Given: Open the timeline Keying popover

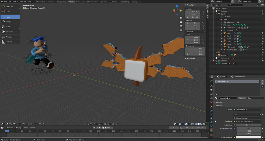Looking at the screenshot, I should click(x=19, y=128).
